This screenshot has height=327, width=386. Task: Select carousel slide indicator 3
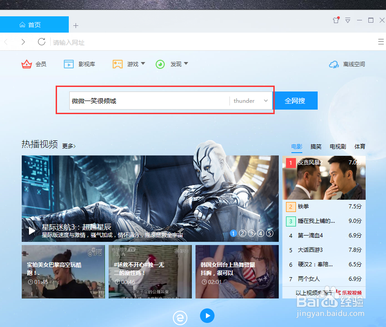click(x=252, y=233)
